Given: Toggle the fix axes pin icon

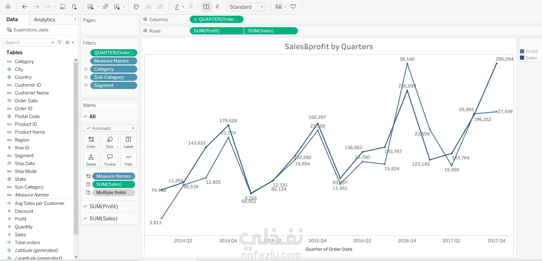Looking at the screenshot, I should coord(217,7).
